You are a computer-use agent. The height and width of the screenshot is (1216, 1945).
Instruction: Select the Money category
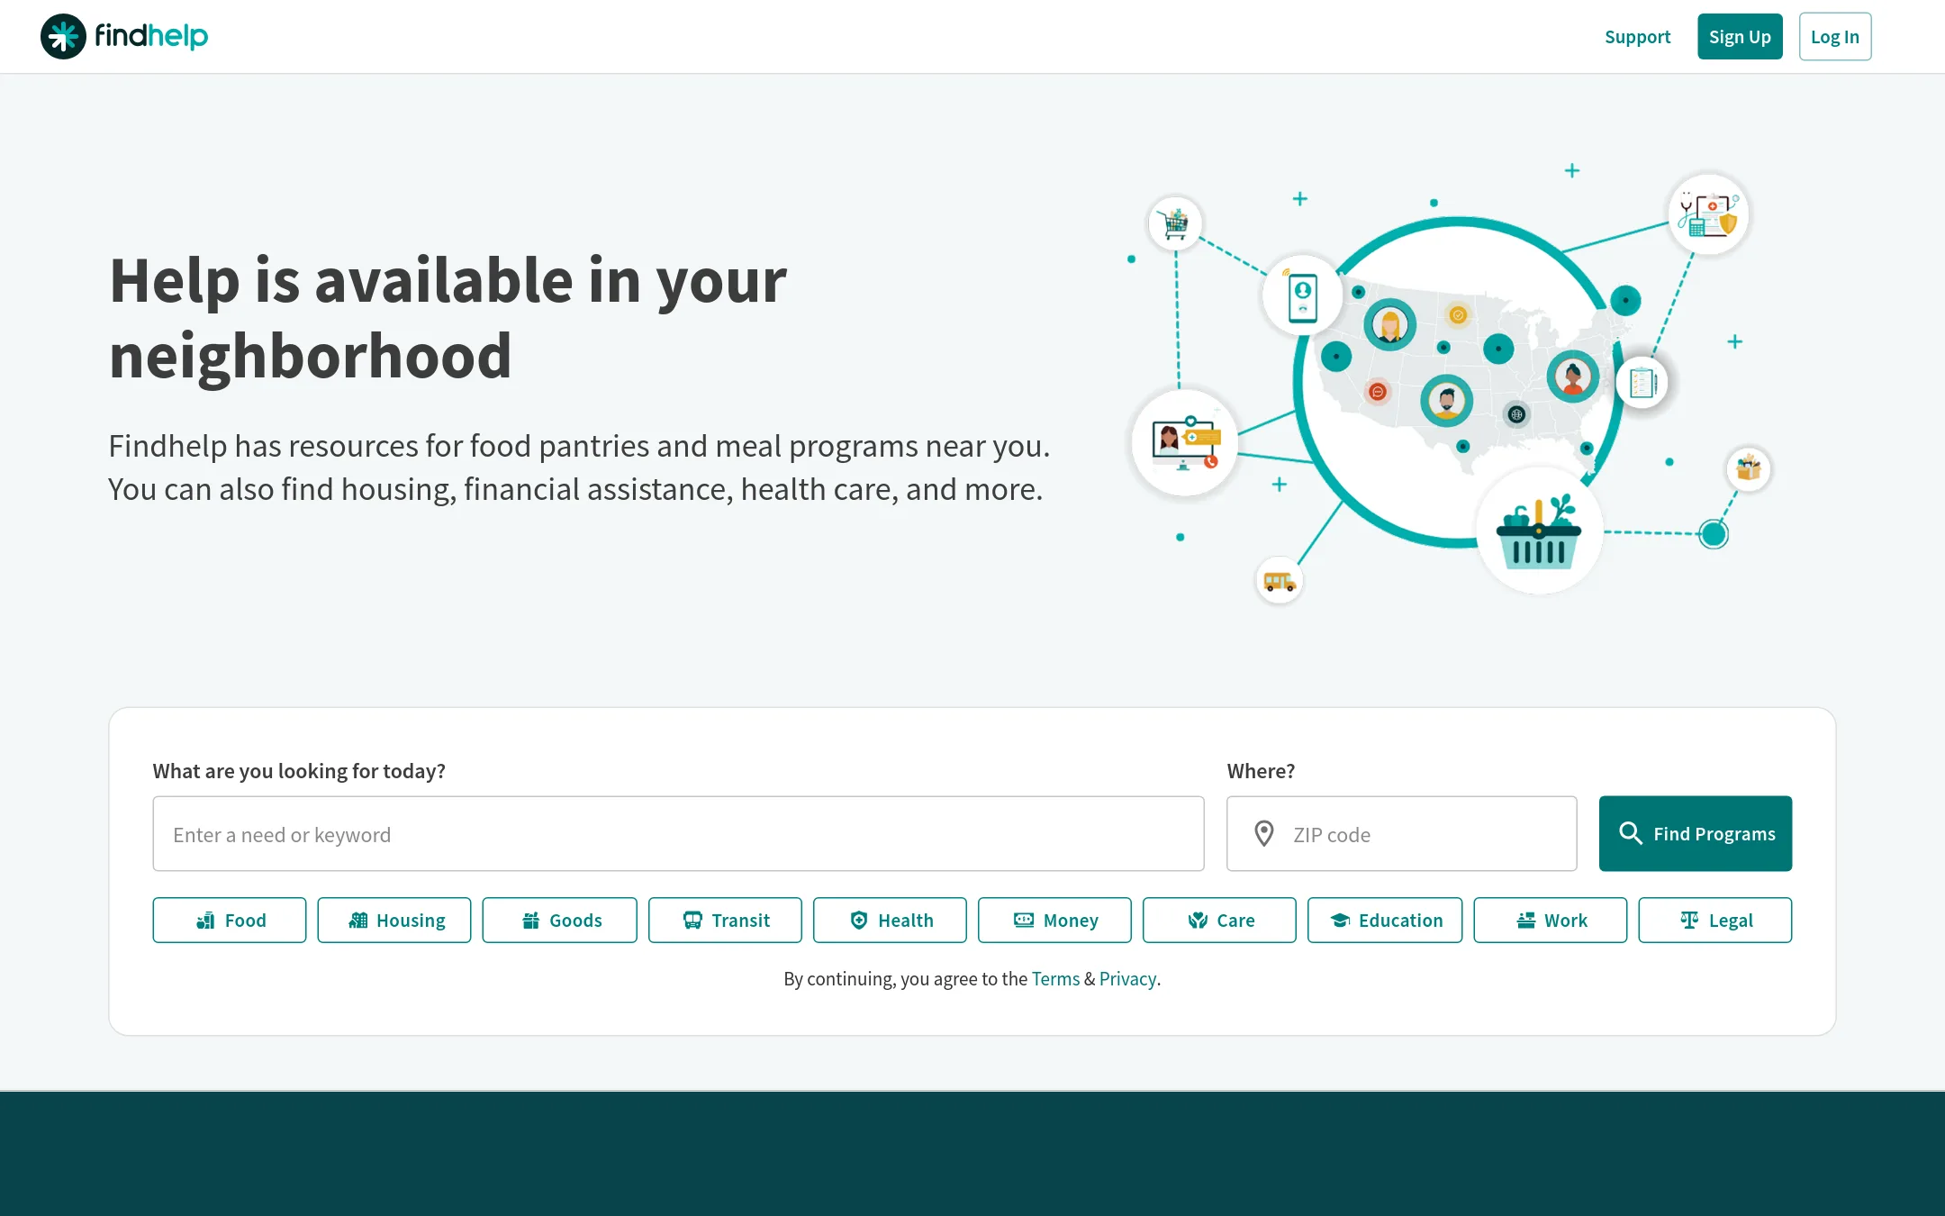(1054, 921)
